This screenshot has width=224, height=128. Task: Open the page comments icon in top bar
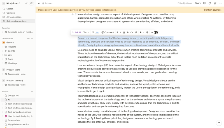[204, 3]
